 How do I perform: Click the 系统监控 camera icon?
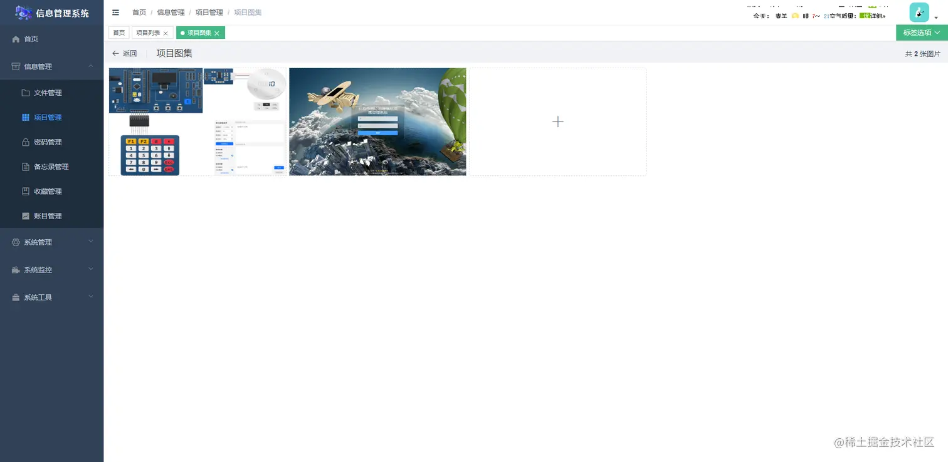[16, 270]
